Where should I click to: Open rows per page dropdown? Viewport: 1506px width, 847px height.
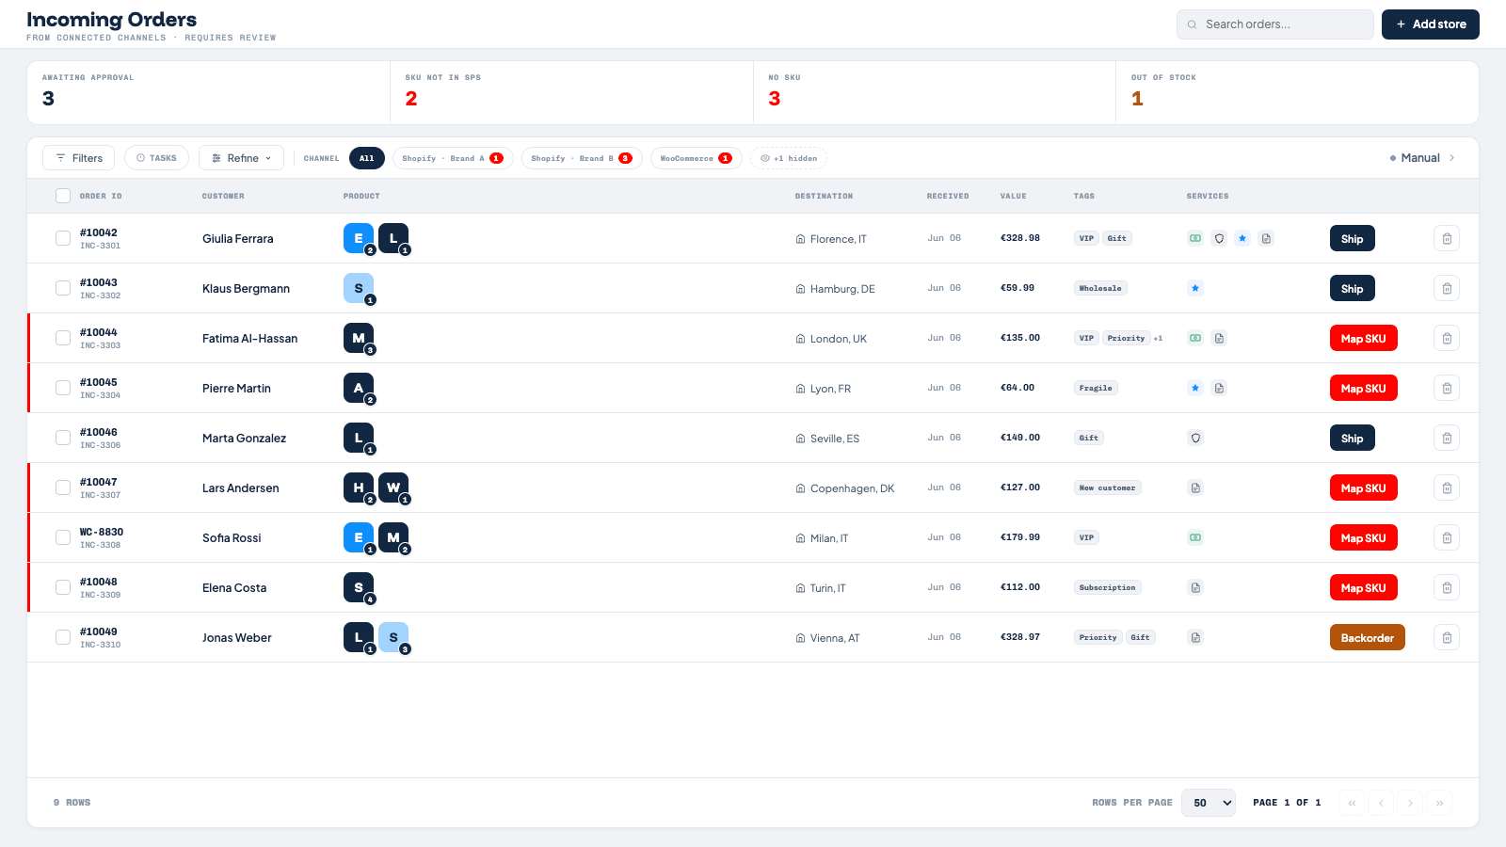pyautogui.click(x=1209, y=803)
